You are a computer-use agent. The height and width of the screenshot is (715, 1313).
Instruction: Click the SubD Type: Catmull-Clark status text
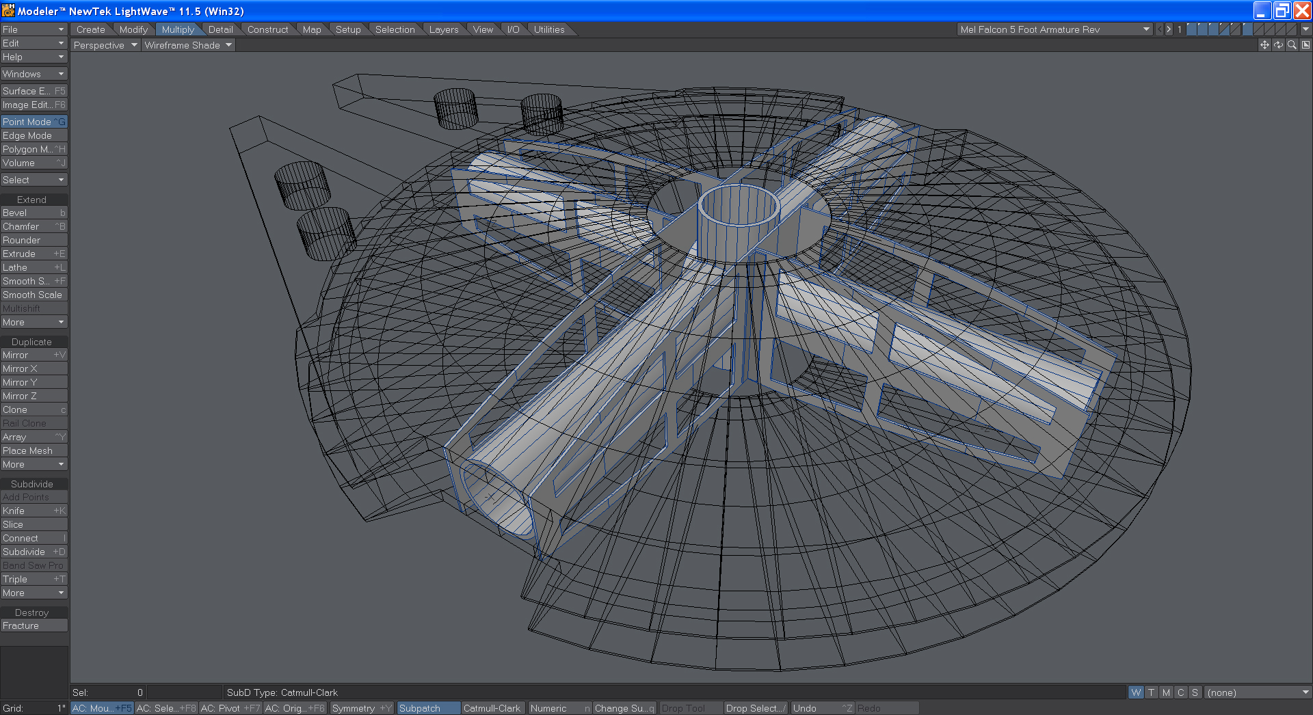tap(282, 692)
